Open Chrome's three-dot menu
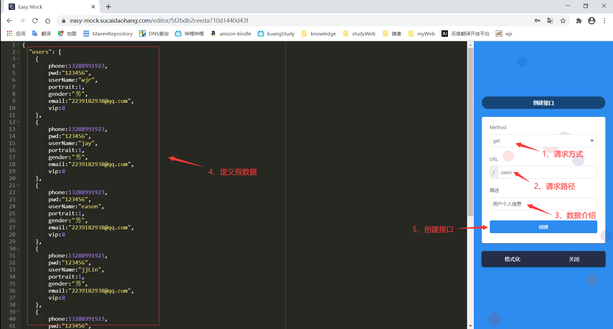613x329 pixels. pyautogui.click(x=604, y=21)
